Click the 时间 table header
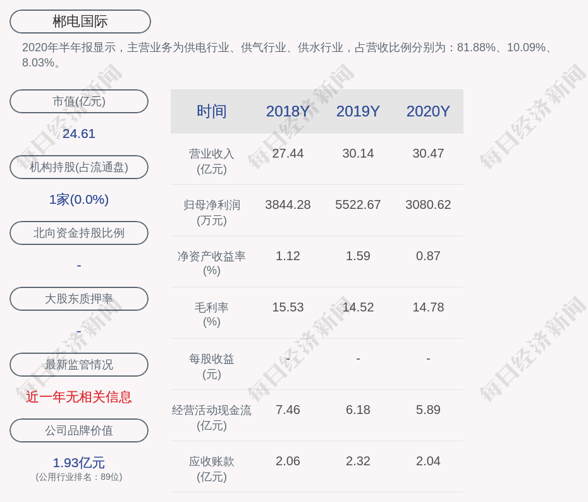588x502 pixels. [212, 111]
